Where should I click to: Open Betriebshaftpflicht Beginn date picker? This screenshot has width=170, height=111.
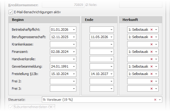(x=74, y=30)
